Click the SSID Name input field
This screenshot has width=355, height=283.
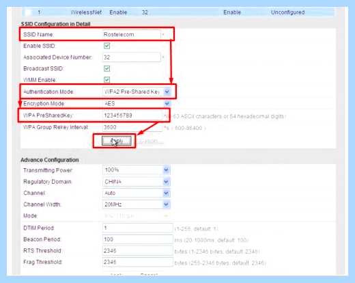click(x=132, y=34)
